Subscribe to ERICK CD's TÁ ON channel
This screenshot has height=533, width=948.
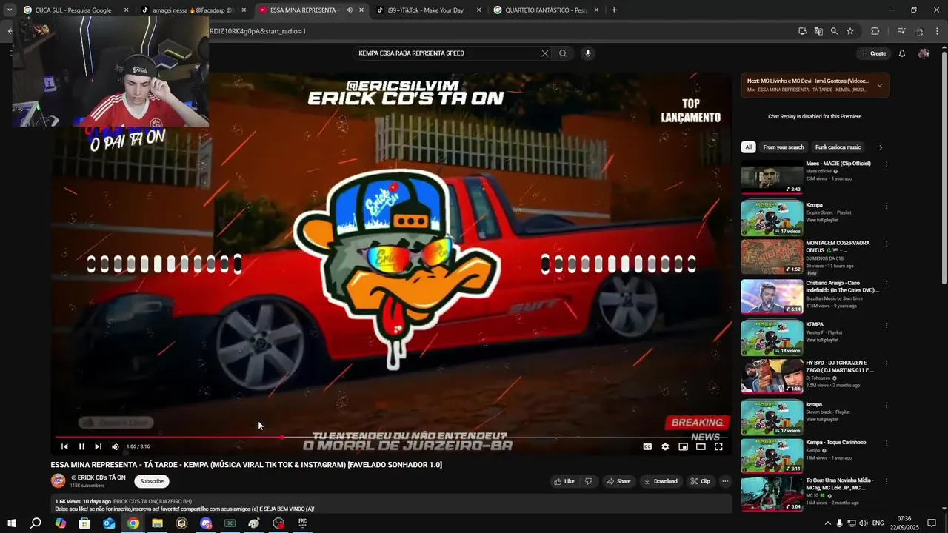coord(152,481)
